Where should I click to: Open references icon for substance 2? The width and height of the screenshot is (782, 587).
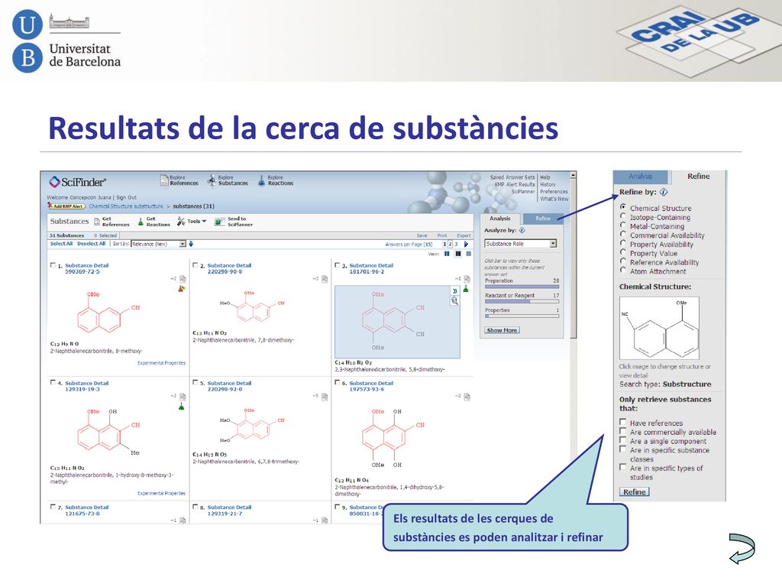pos(325,279)
